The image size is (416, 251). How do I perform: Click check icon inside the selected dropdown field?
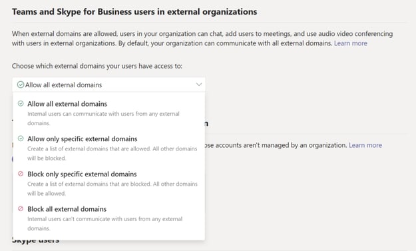pos(21,85)
